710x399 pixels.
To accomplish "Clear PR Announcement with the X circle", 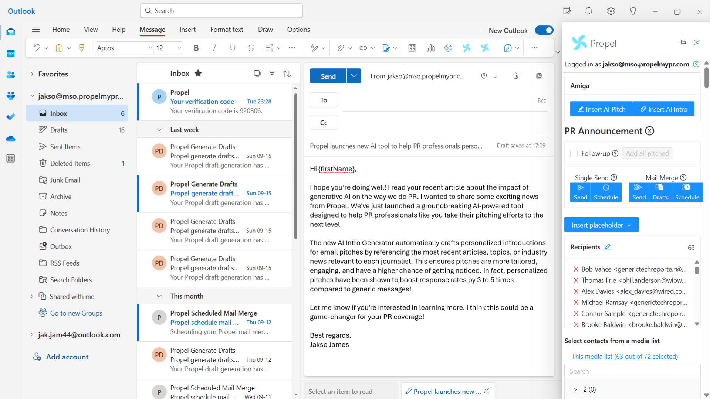I will (x=650, y=131).
